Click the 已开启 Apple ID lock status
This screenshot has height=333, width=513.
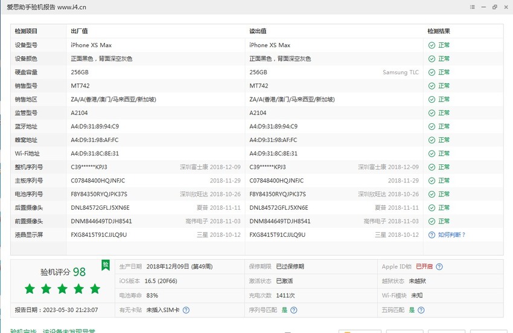(424, 267)
